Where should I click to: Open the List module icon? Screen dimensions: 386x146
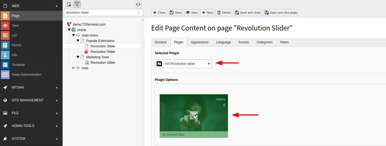coord(5,35)
